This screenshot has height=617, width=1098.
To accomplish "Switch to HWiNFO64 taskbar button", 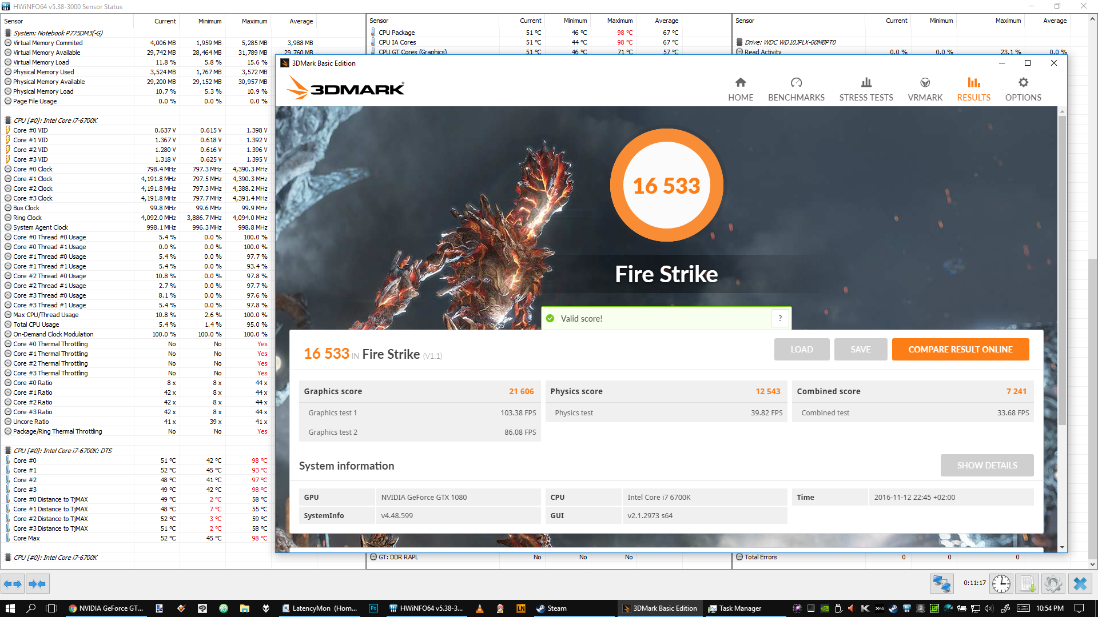I will tap(427, 608).
